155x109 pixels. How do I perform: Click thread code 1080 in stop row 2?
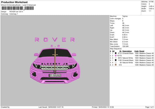click(x=137, y=56)
